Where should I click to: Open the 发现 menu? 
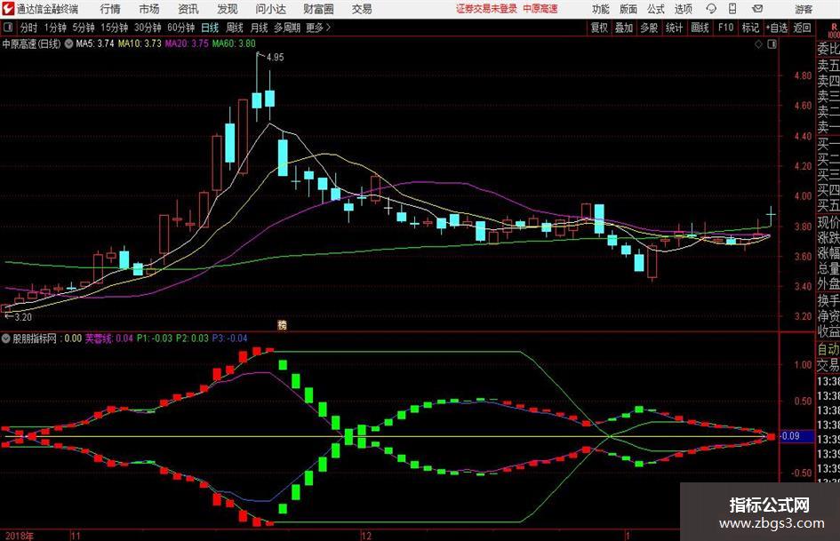[228, 9]
